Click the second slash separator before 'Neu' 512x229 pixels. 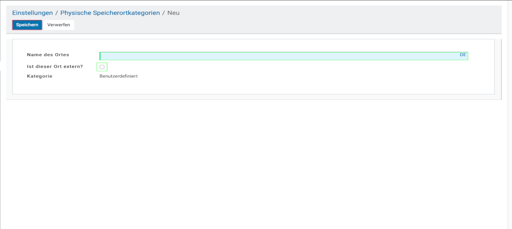pyautogui.click(x=164, y=13)
